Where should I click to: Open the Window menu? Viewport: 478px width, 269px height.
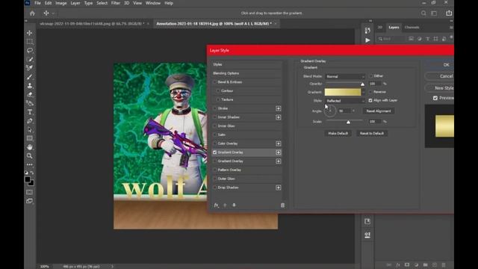tap(152, 3)
